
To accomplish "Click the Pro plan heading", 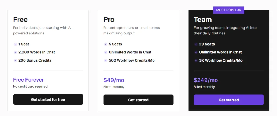I will pos(109,20).
